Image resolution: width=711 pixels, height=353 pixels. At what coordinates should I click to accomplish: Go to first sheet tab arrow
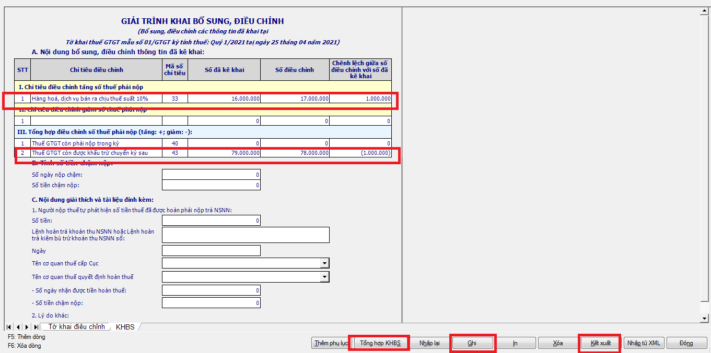click(x=9, y=327)
